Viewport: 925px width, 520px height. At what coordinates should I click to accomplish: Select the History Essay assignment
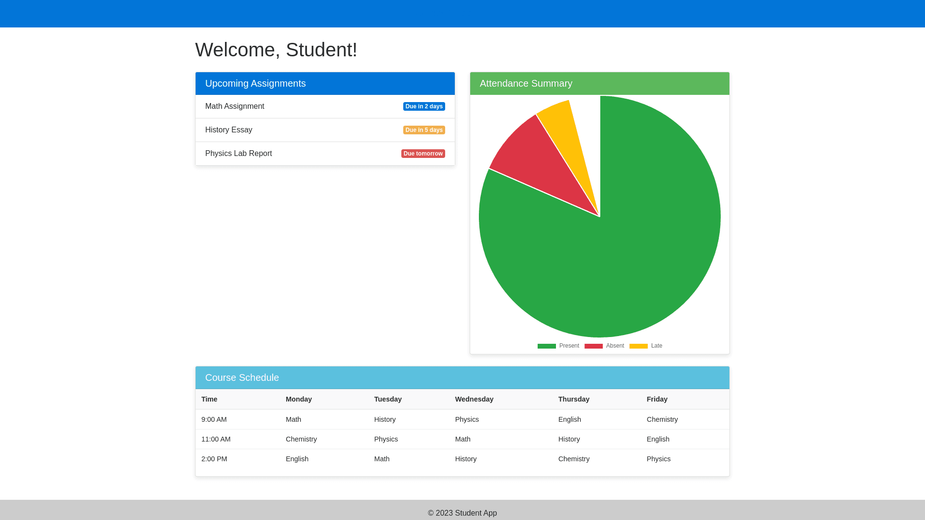point(229,130)
